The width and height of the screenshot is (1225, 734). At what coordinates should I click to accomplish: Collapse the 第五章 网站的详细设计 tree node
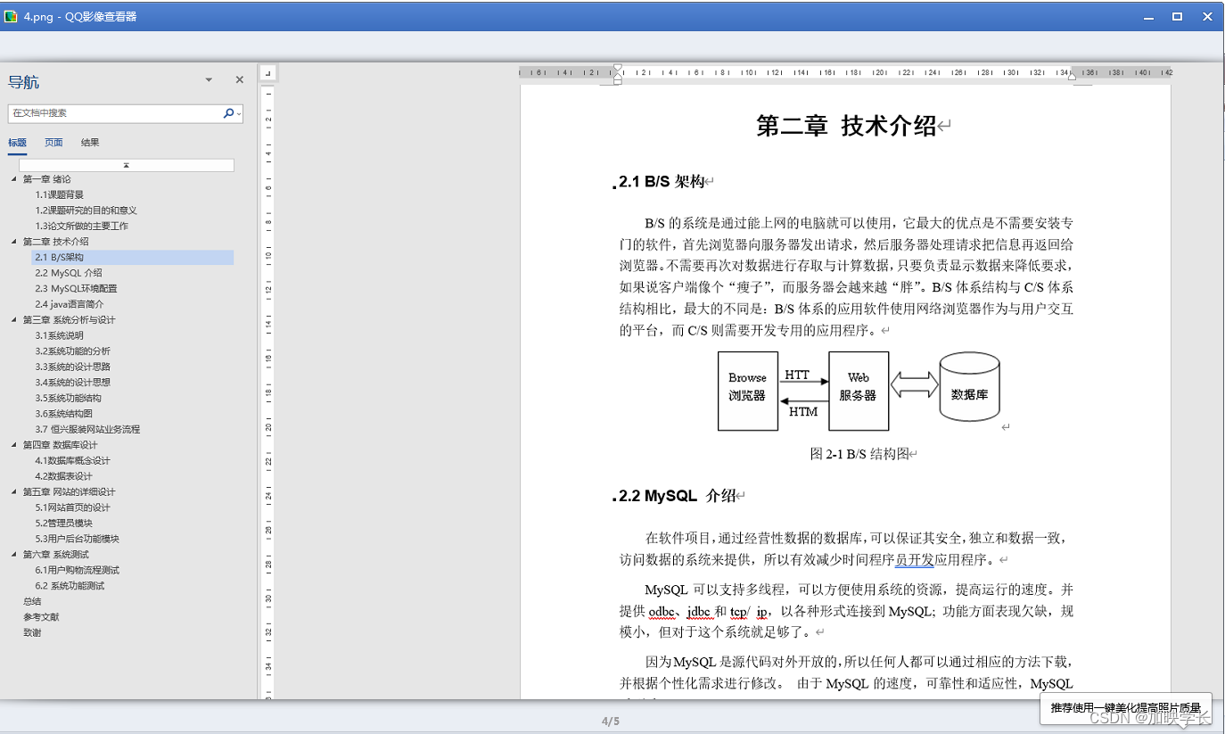[14, 492]
